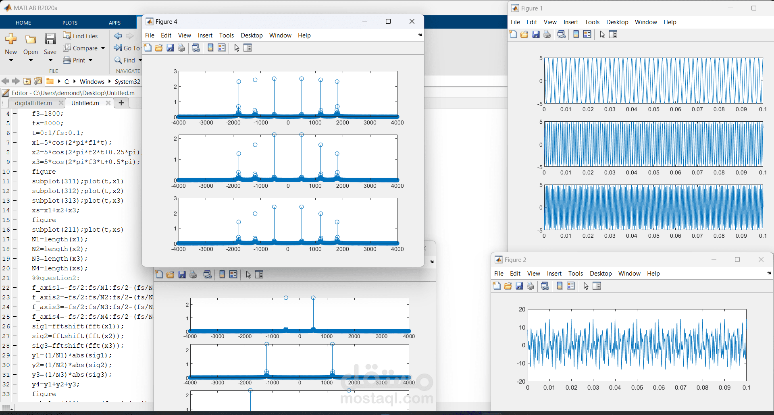774x415 pixels.
Task: Click MATLAB Open folder icon
Action: tap(31, 39)
